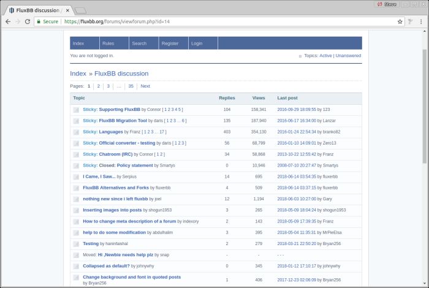Open the Languages sticky topic
The image size is (429, 288).
pyautogui.click(x=111, y=132)
